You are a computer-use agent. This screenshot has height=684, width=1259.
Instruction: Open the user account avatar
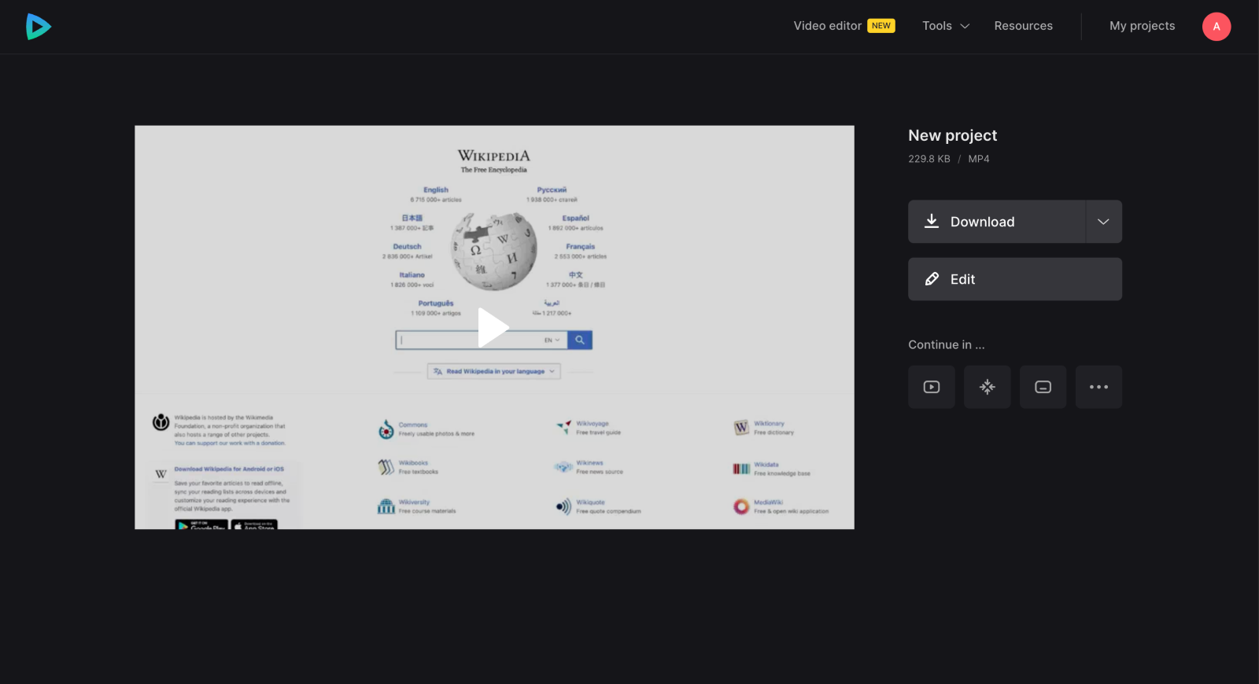(x=1216, y=27)
